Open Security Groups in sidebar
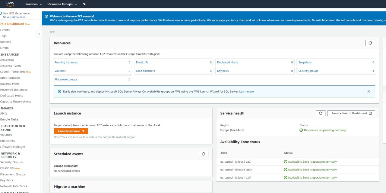The height and width of the screenshot is (193, 386). [11, 162]
